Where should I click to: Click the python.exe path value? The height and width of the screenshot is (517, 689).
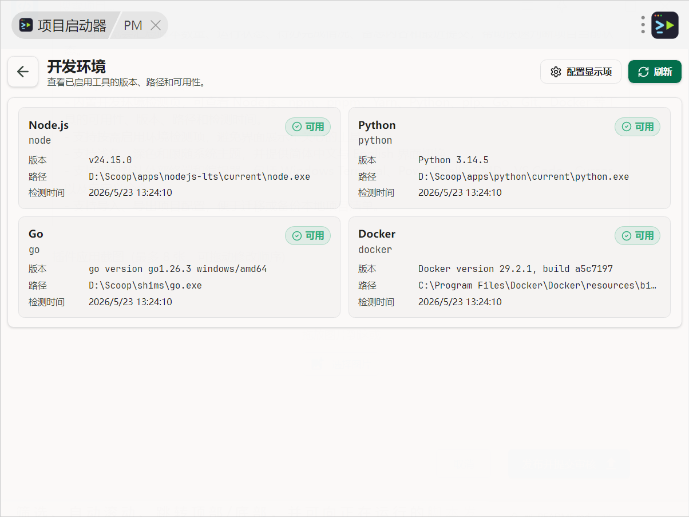[x=524, y=176]
